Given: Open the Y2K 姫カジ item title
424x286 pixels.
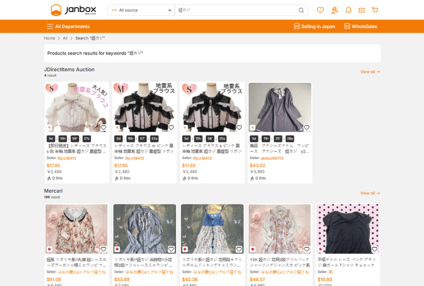Looking at the screenshot, I should click(280, 262).
